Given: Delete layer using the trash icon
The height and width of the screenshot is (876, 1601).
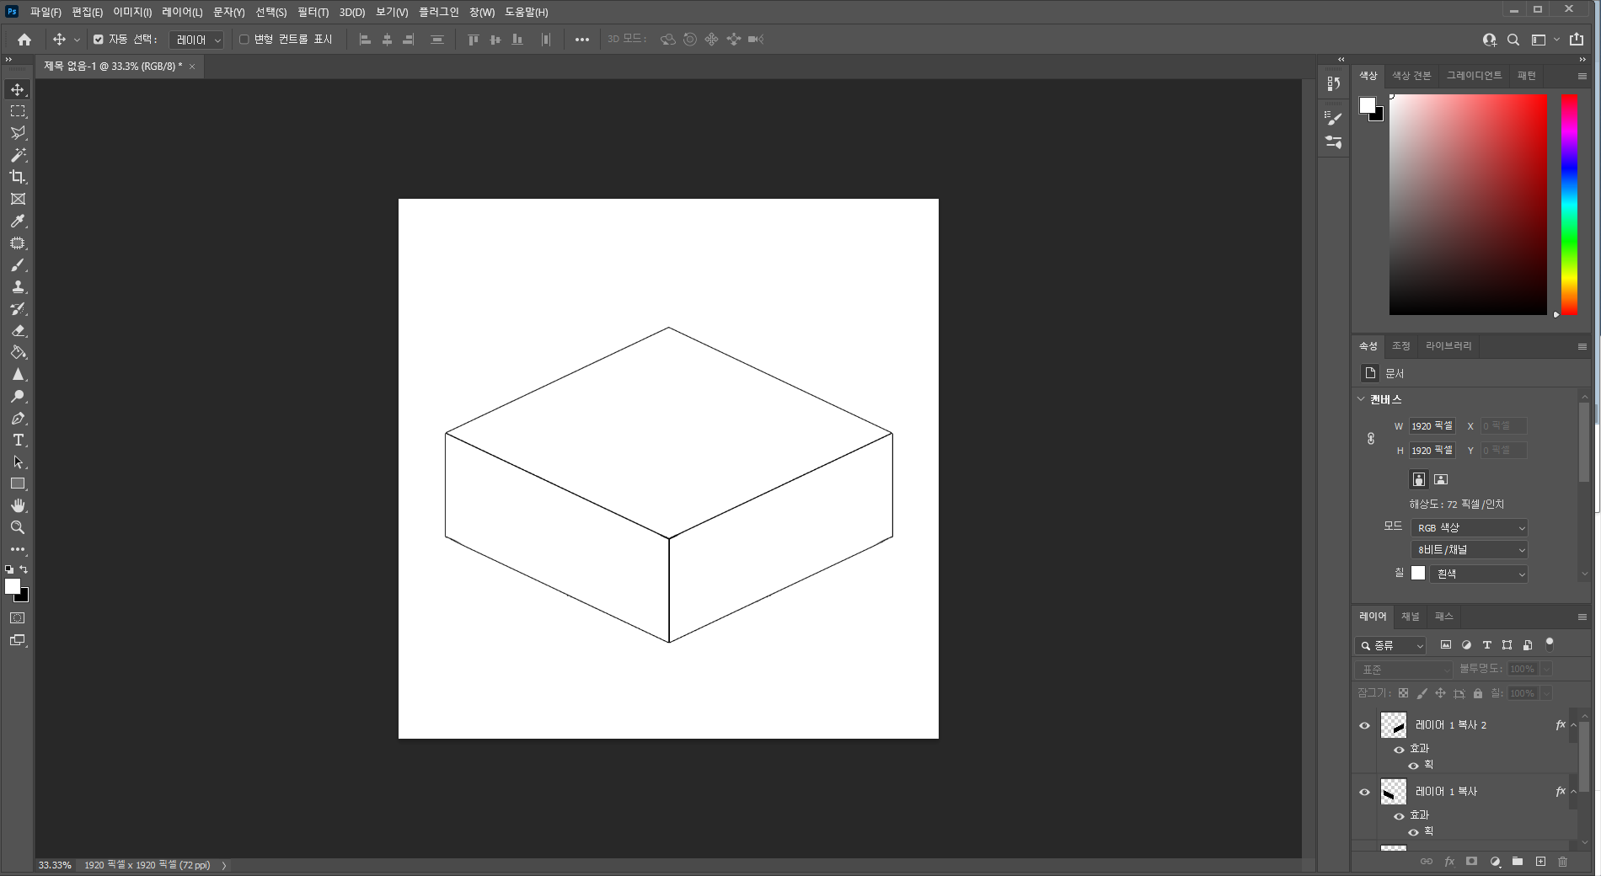Looking at the screenshot, I should (1563, 862).
